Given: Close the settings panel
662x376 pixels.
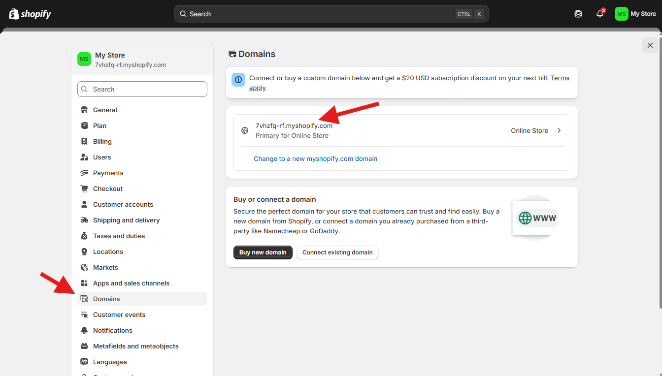Looking at the screenshot, I should [650, 45].
